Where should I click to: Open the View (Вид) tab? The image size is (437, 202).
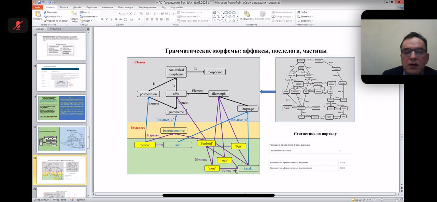164,7
